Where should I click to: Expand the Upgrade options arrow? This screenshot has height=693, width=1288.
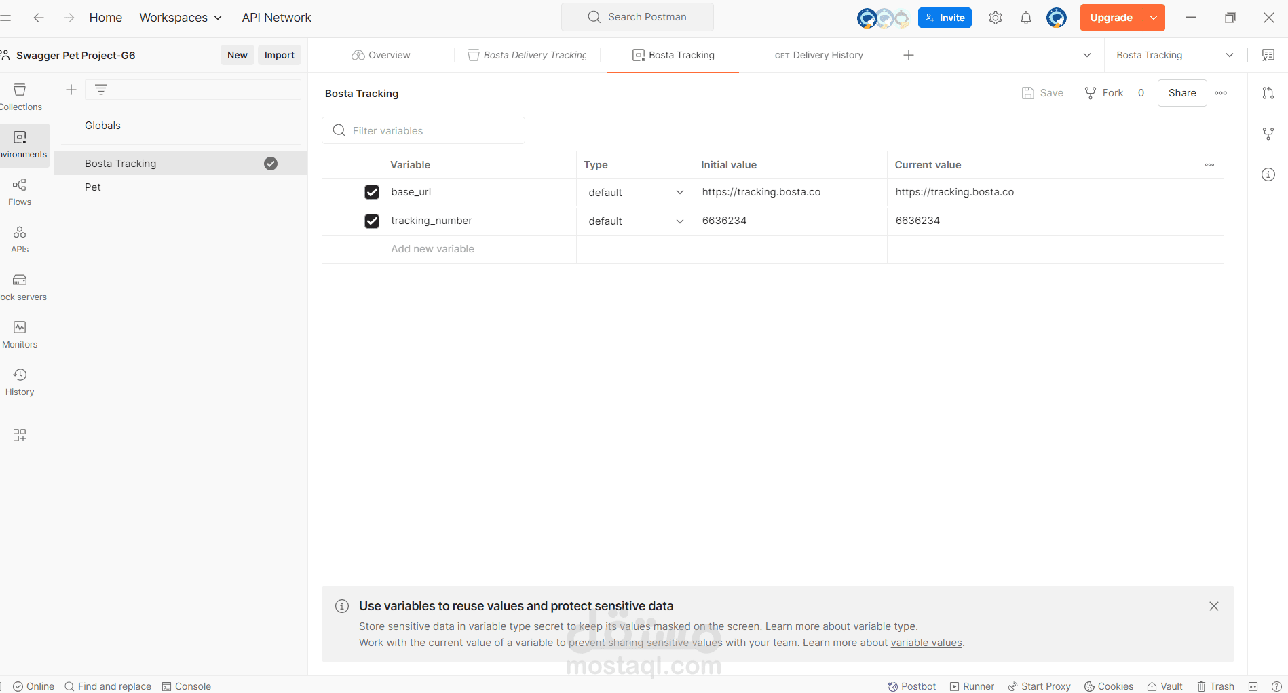coord(1154,18)
